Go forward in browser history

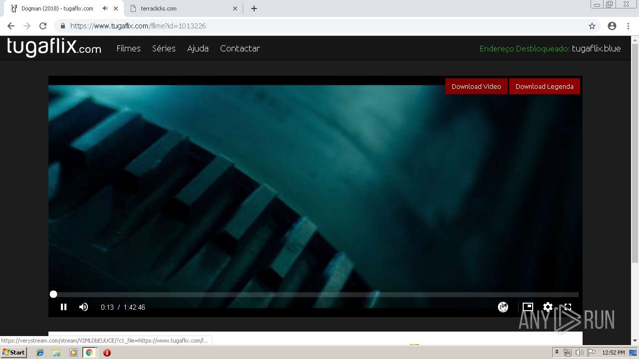click(x=27, y=26)
